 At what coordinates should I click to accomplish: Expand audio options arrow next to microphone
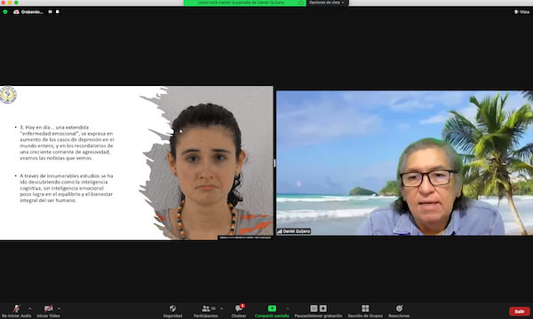pyautogui.click(x=29, y=308)
